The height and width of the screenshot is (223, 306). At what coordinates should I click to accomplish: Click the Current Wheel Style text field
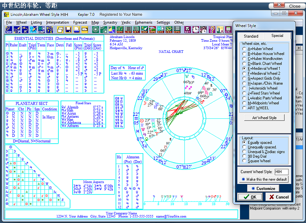[x=281, y=172]
